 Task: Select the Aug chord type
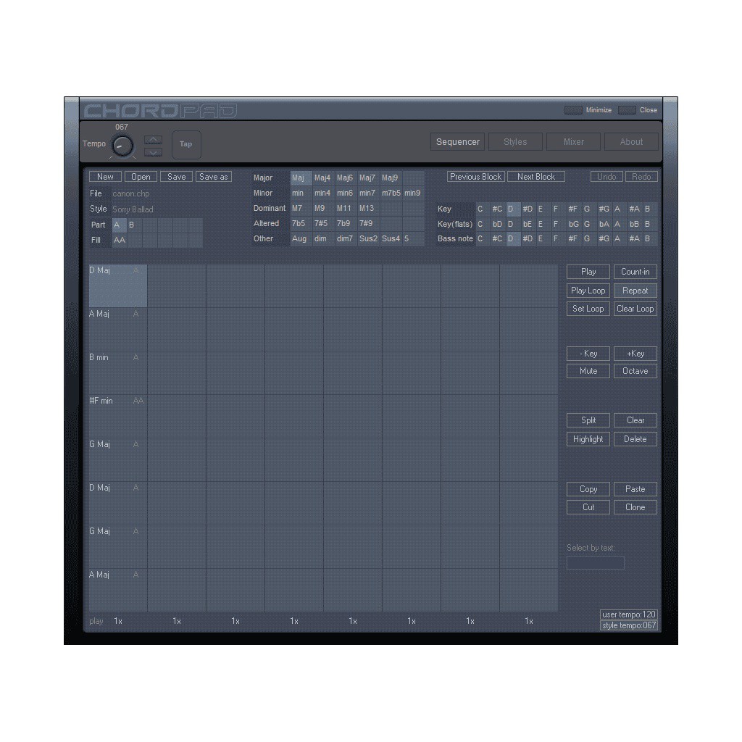301,238
